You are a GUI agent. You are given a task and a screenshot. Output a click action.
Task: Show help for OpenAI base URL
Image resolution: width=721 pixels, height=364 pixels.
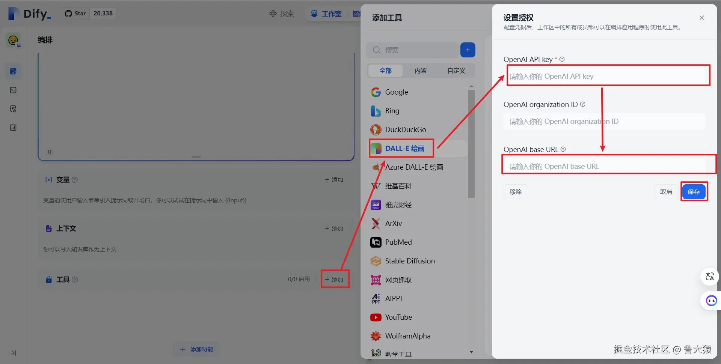[563, 149]
